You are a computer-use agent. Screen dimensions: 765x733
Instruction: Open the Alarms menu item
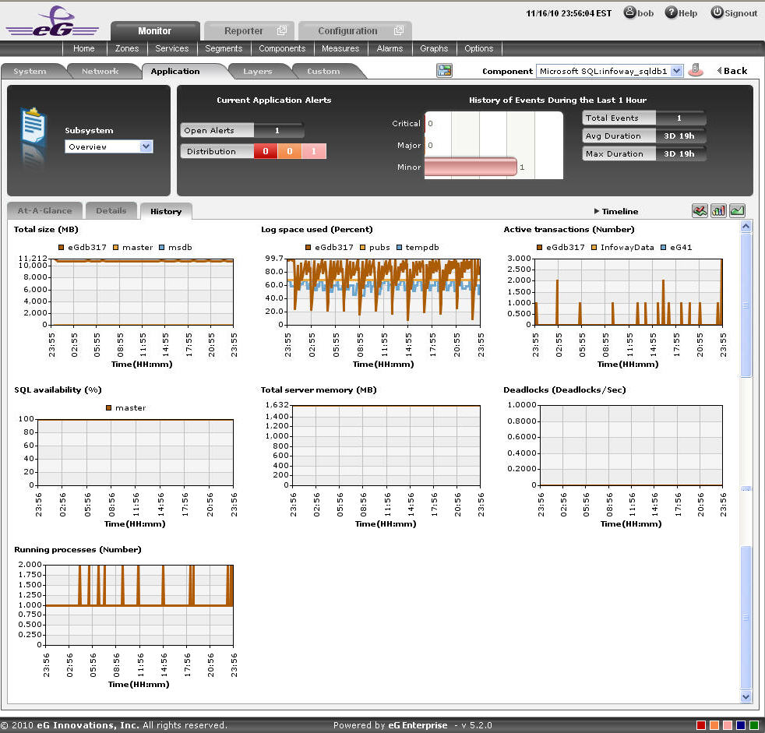[390, 48]
